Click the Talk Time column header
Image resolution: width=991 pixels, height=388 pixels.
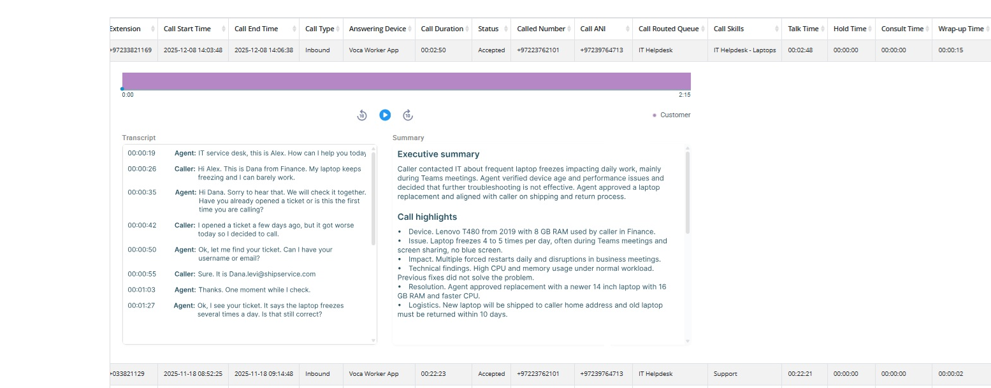point(802,29)
